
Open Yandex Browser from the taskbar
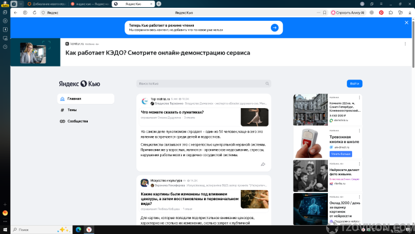click(x=89, y=230)
